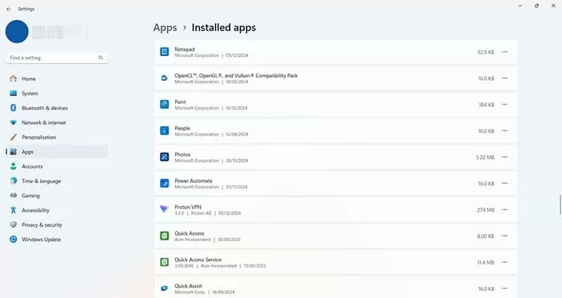Select Bluetooth & devices in sidebar
The height and width of the screenshot is (298, 562).
(44, 108)
